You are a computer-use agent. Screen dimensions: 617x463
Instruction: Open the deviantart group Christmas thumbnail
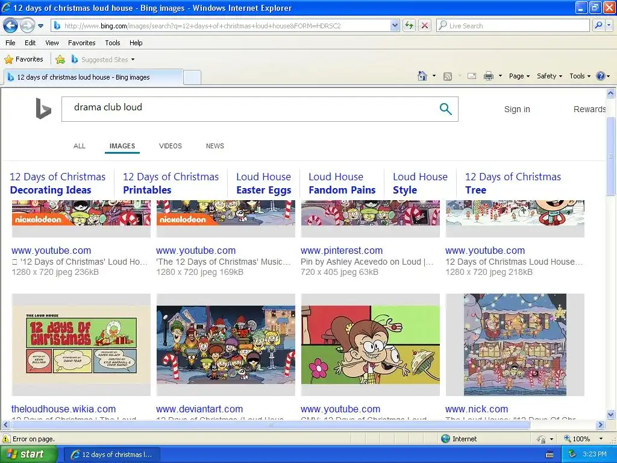click(x=225, y=344)
